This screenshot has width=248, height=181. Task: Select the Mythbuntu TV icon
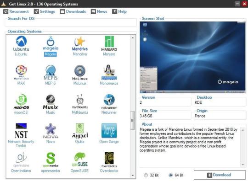point(80,101)
